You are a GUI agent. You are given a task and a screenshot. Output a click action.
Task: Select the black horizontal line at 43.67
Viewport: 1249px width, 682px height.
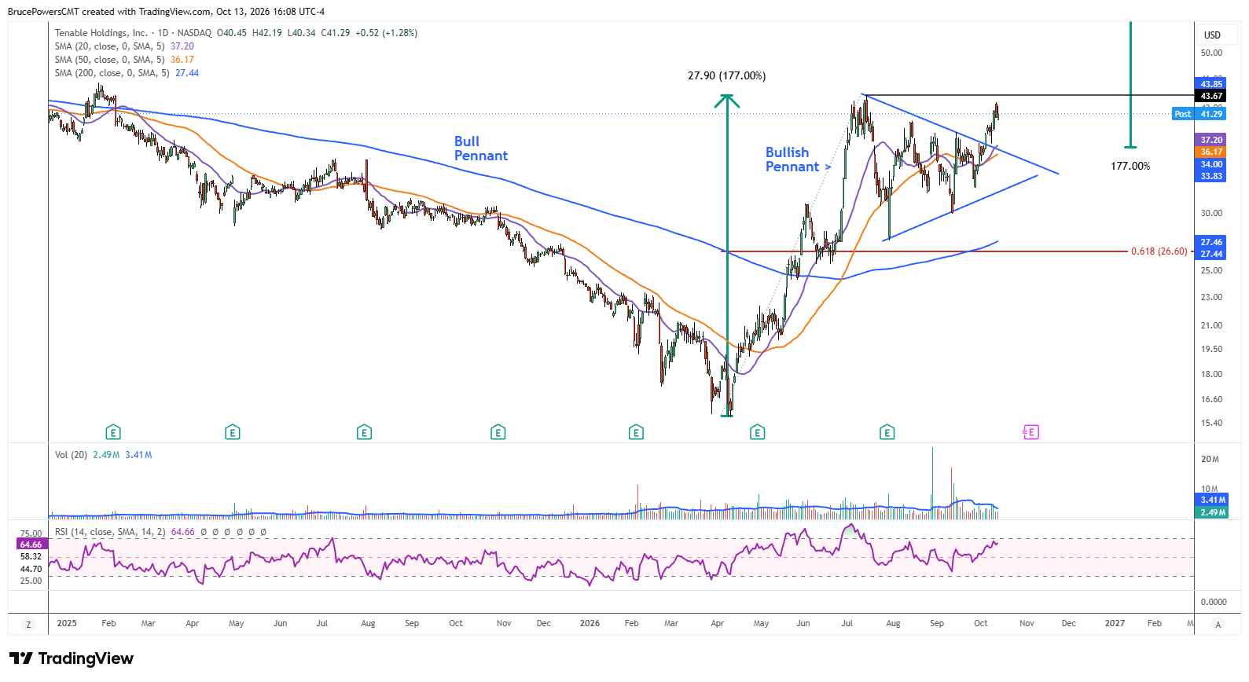click(1028, 95)
